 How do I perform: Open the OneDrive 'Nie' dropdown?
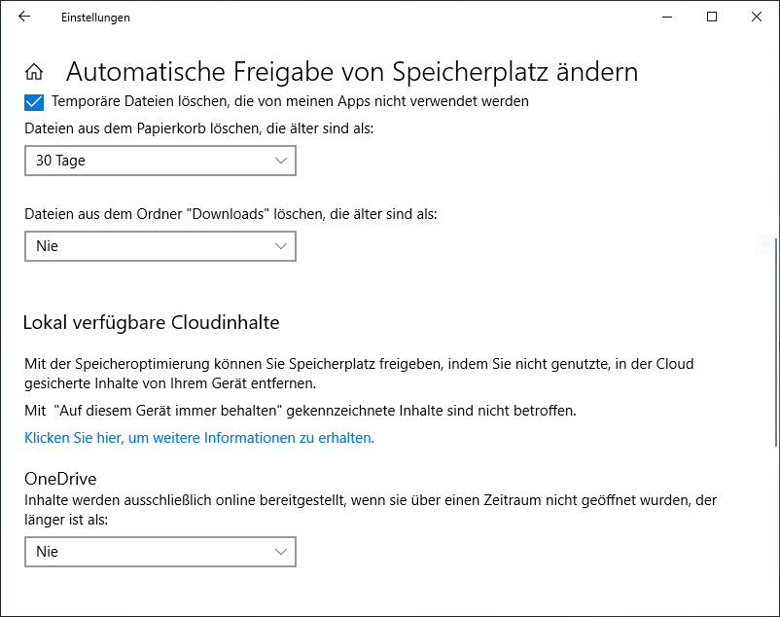click(160, 552)
